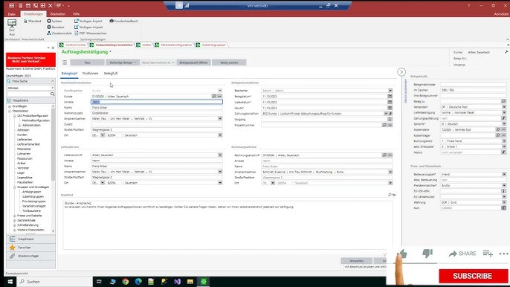Open Mandant settings in ribbon
510x287 pixels.
coord(33,21)
